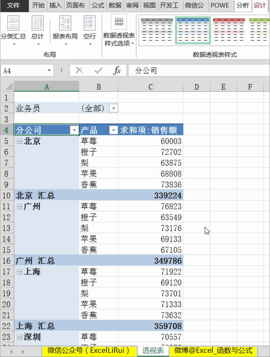The width and height of the screenshot is (270, 357).
Task: Click the Name Box showing A4
Action: 24,70
